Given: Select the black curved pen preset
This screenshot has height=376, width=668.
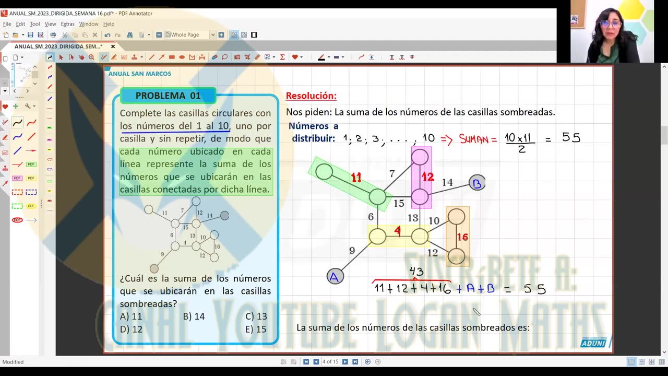Looking at the screenshot, I should (17, 123).
